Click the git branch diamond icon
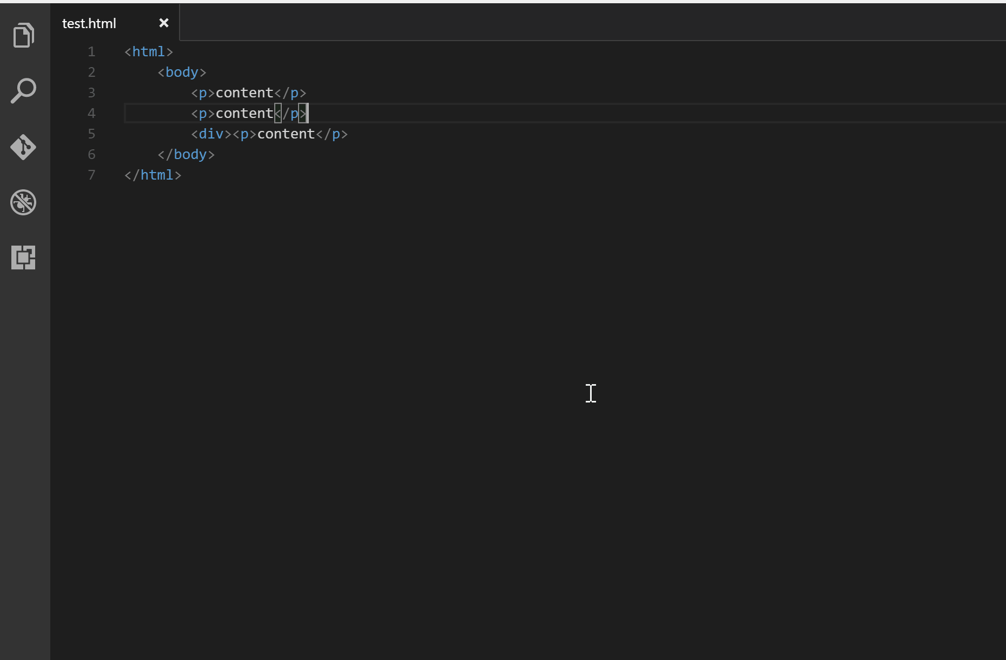This screenshot has height=660, width=1006. pyautogui.click(x=23, y=147)
